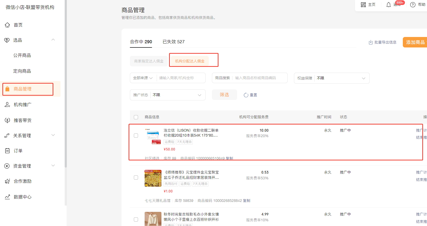Viewport: 427px width, 226px height.
Task: Select the 机构分配达人佣金 tab
Action: point(190,61)
